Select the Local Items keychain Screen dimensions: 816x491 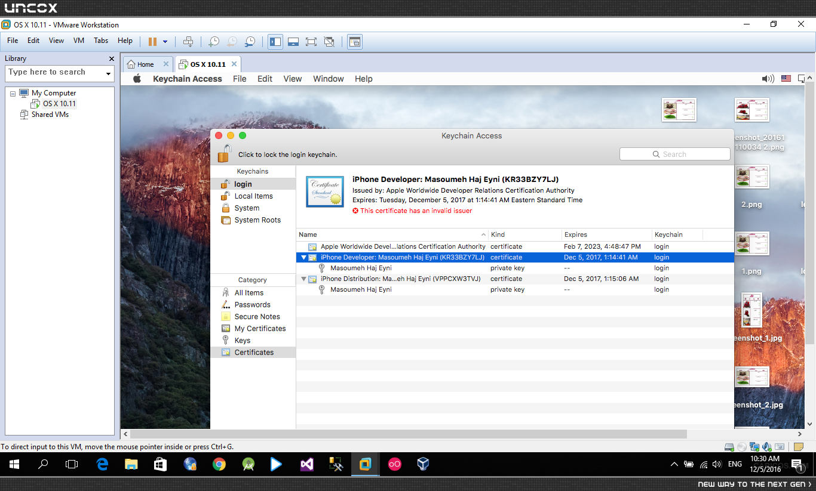coord(253,196)
